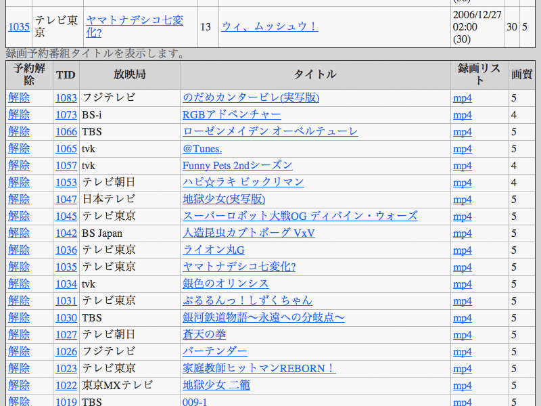Open 地獄少女(実写版) title link
Image resolution: width=541 pixels, height=406 pixels.
tap(224, 200)
